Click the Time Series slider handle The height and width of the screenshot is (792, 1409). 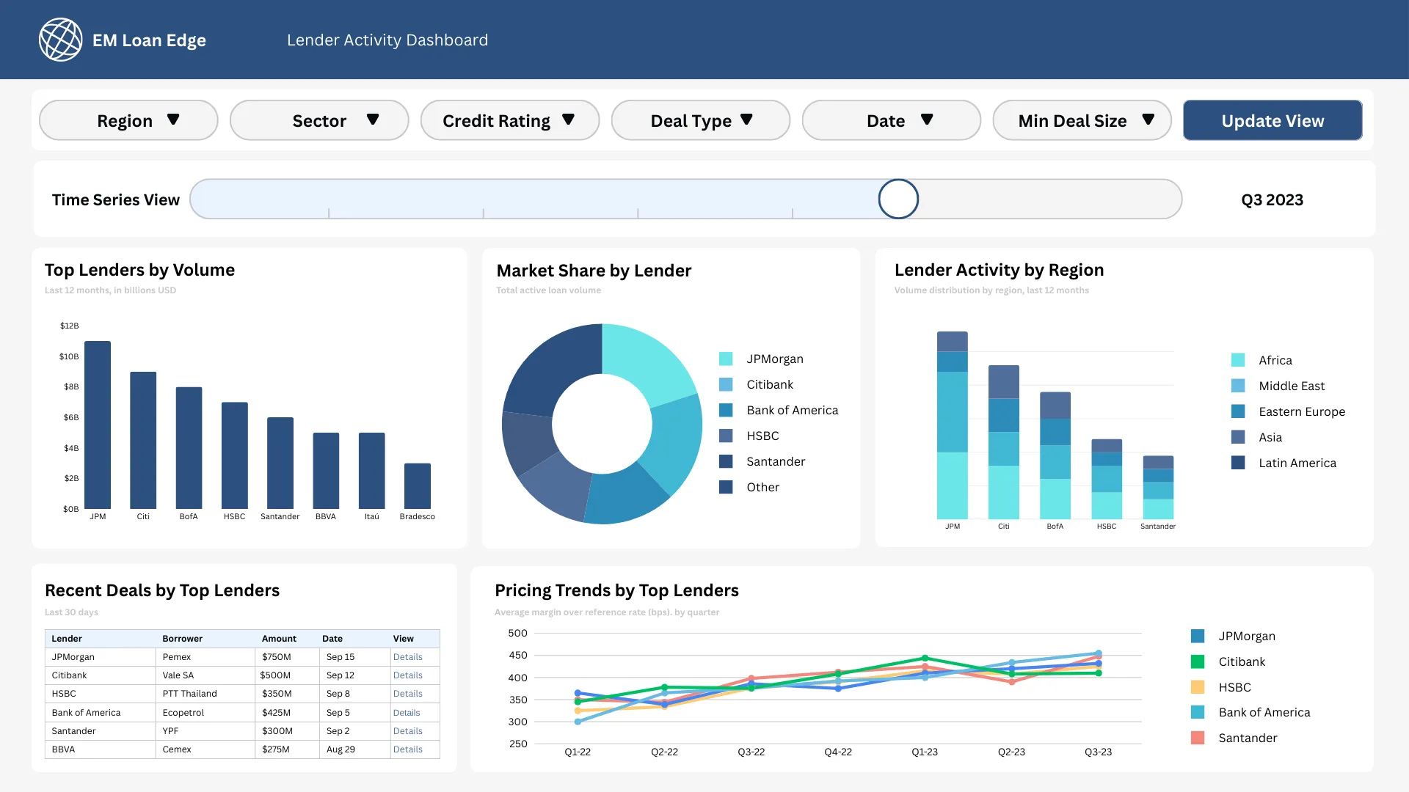(898, 199)
